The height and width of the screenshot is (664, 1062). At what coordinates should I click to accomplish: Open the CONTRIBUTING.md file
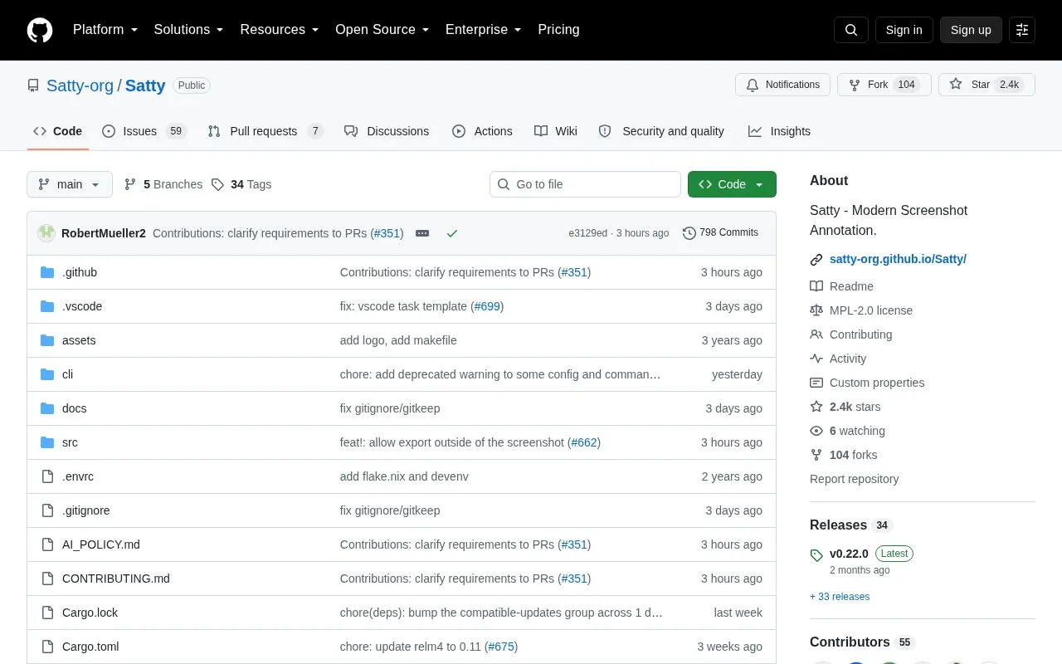[x=116, y=579]
